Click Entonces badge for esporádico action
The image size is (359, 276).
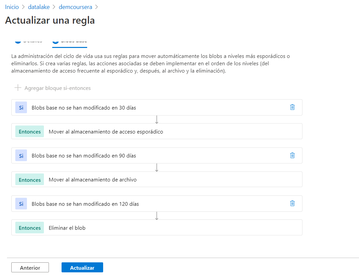point(30,132)
